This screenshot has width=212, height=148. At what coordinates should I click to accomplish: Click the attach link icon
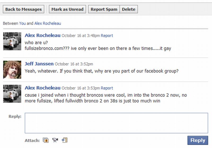tap(65, 140)
